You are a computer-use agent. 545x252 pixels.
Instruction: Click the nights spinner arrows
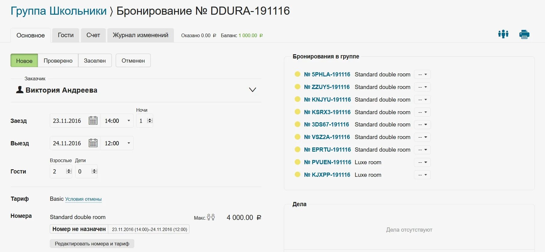(150, 121)
